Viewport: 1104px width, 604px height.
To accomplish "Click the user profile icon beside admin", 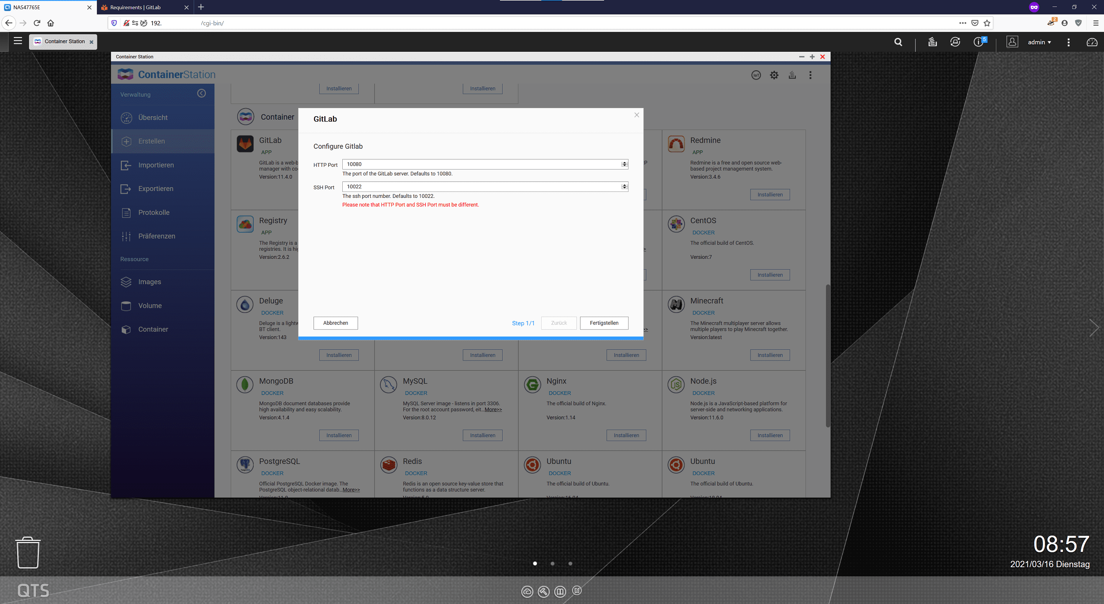I will click(1012, 41).
